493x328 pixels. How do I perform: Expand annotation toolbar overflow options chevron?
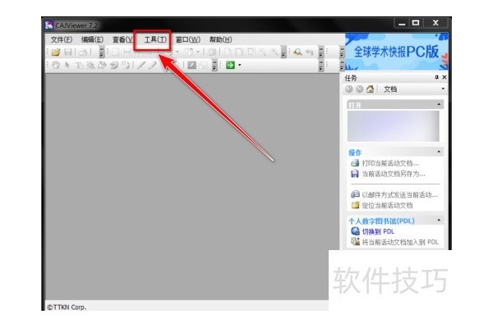[x=214, y=65]
